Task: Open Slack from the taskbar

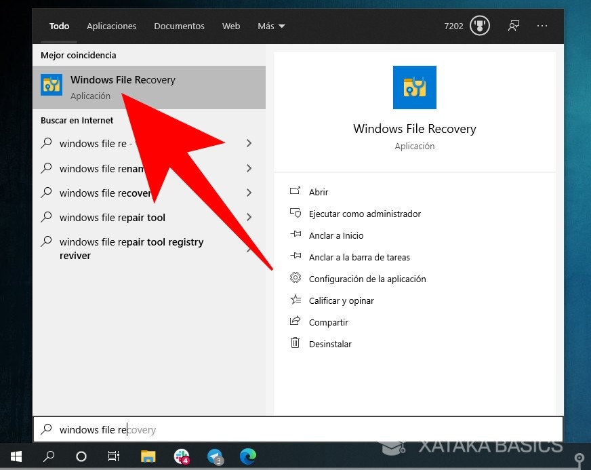Action: (182, 456)
